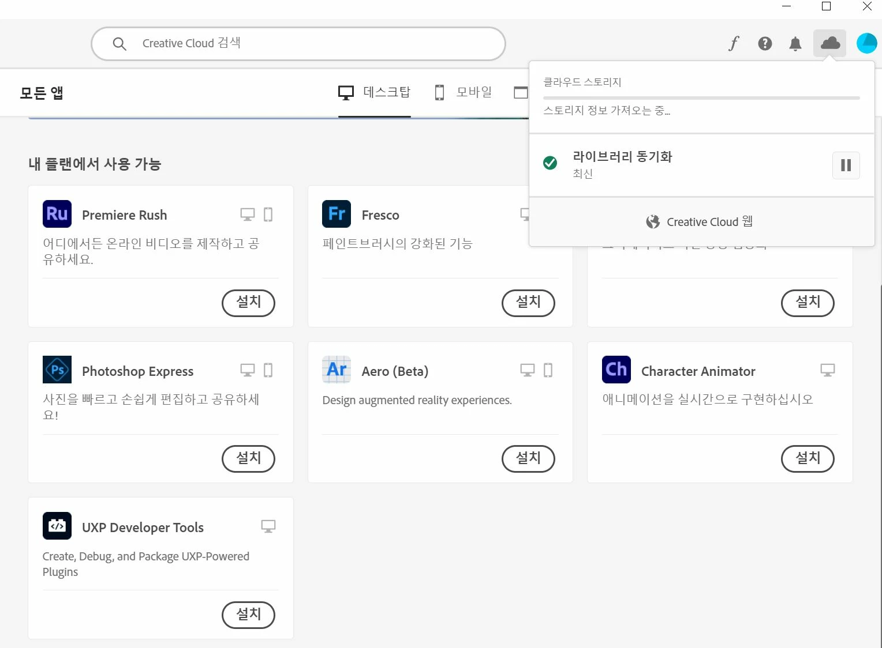This screenshot has height=648, width=882.
Task: Click the 클라우드 스토리지 heading
Action: point(582,82)
